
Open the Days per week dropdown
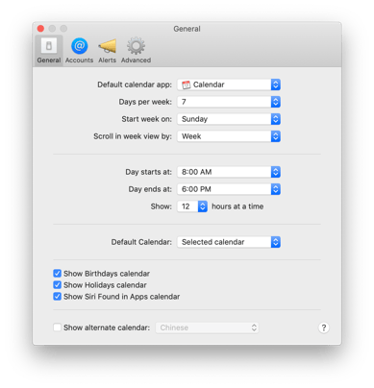coord(229,102)
